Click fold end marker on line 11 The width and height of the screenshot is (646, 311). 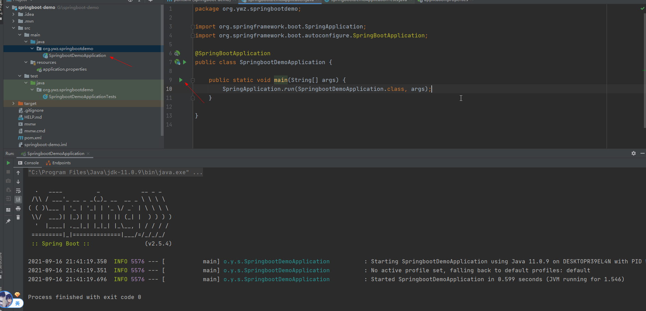click(193, 98)
